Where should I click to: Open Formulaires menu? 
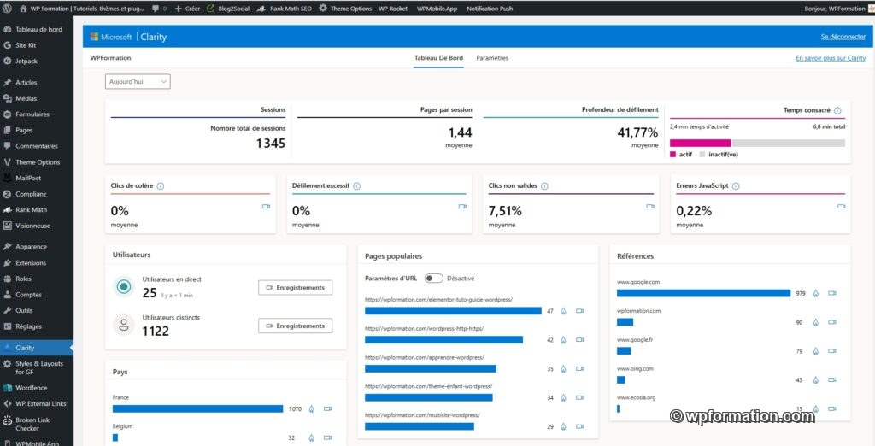click(x=36, y=114)
